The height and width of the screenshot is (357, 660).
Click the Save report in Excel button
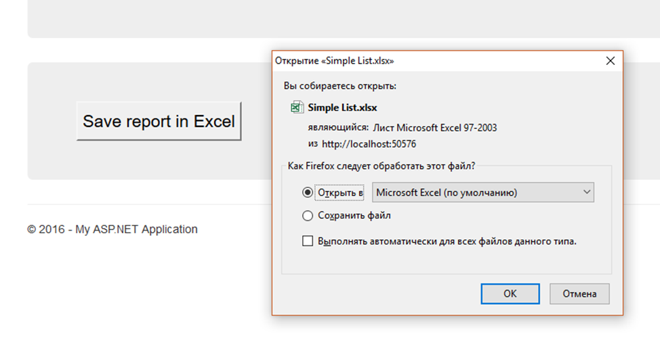tap(159, 121)
